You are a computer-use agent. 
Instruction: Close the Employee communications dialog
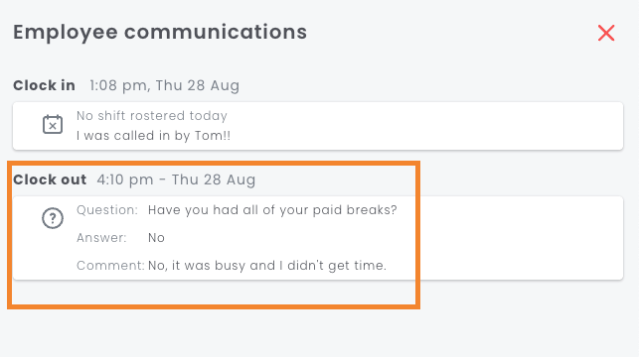pos(606,33)
